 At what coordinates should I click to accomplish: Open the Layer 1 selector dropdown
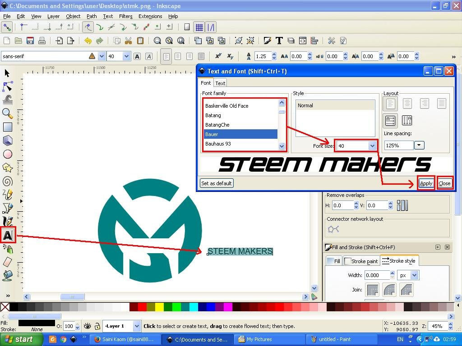(137, 326)
